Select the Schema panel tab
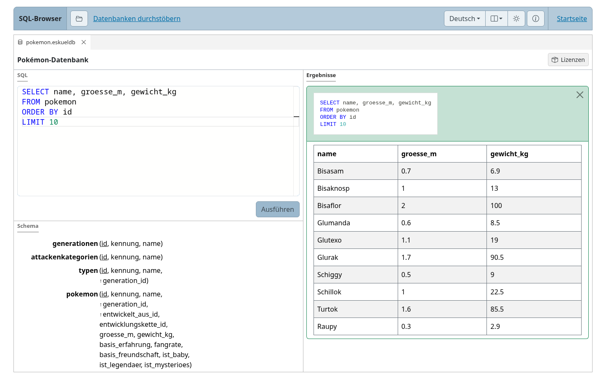Screen dimensions: 606x379 pos(28,226)
